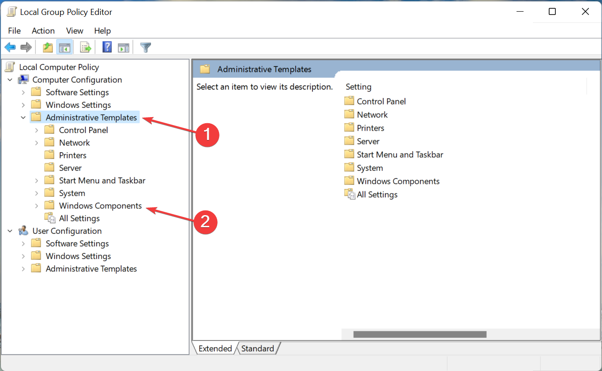
Task: Select Control Panel in the Setting list
Action: 381,101
